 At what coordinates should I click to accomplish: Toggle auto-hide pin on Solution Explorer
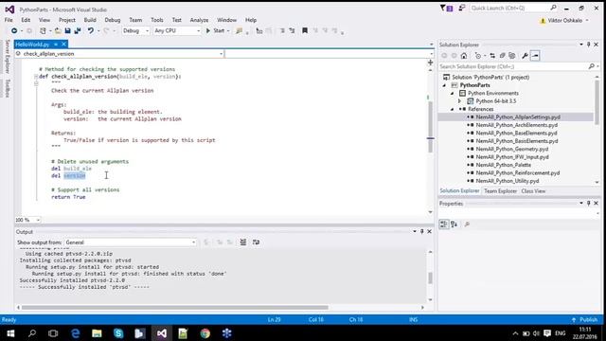tap(589, 45)
